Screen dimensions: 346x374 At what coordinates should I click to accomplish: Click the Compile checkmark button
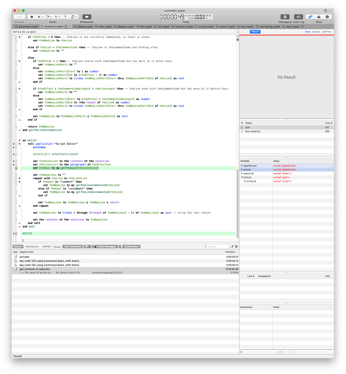[19, 17]
